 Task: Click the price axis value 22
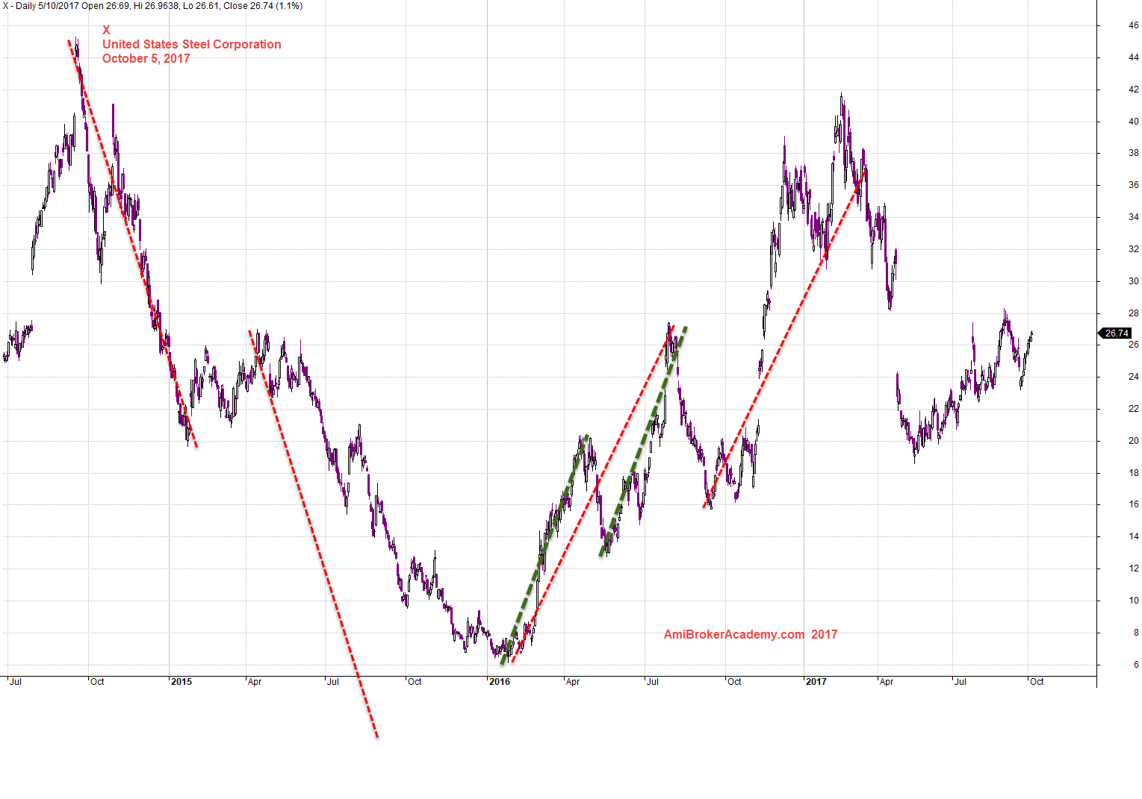click(x=1134, y=409)
